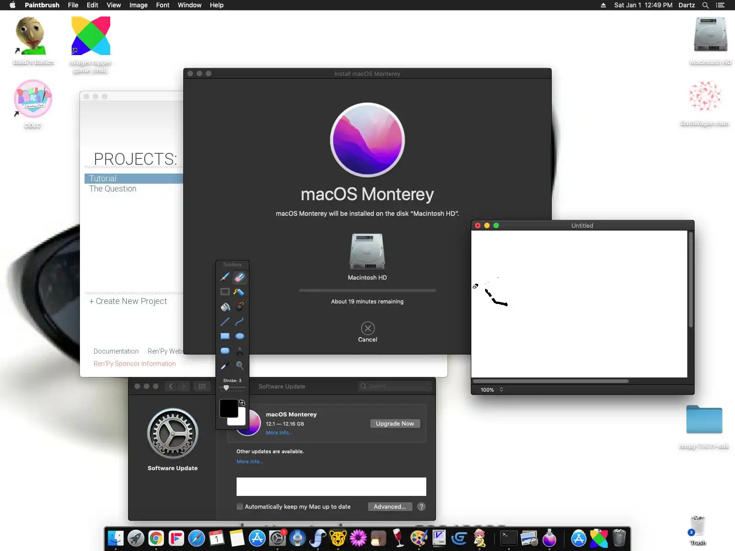Screen dimensions: 735x551
Task: Select the Text tool in the Toolbox
Action: (239, 351)
